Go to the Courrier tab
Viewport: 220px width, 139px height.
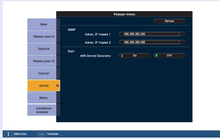[x=44, y=73]
